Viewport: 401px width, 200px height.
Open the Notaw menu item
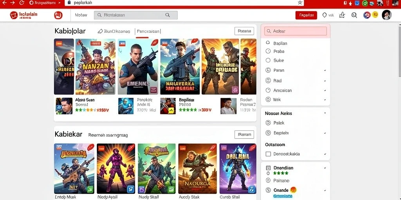click(x=81, y=15)
